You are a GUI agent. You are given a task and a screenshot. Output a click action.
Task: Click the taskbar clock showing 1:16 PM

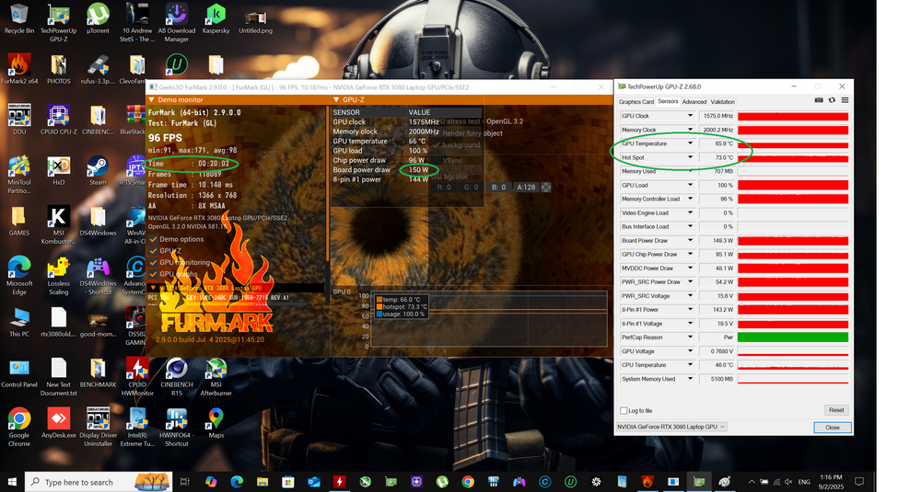[831, 482]
